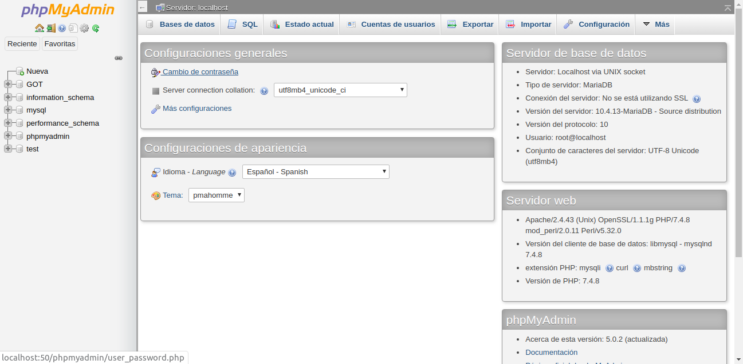Click the test database icon

pos(19,149)
